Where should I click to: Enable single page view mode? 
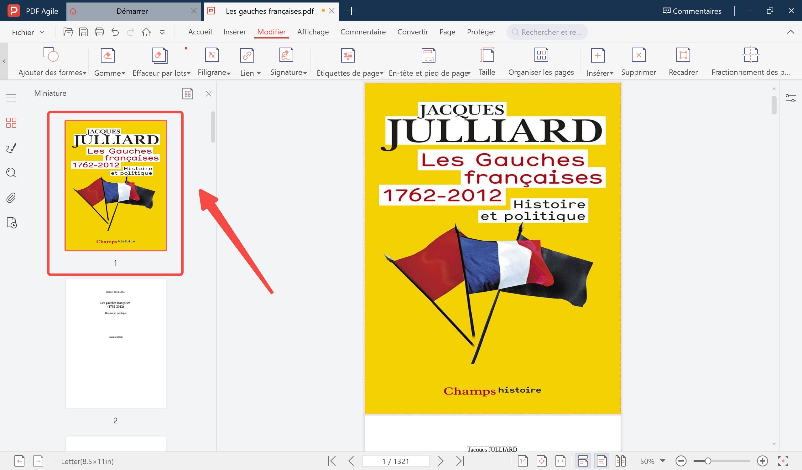click(601, 461)
